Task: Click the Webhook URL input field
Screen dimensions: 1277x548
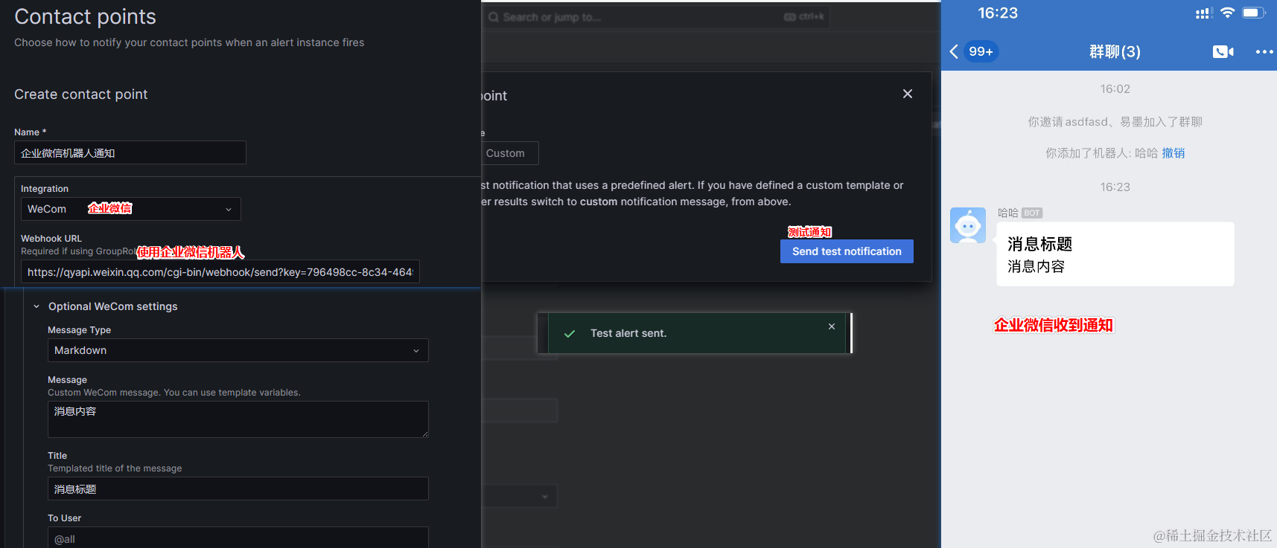Action: pyautogui.click(x=220, y=271)
